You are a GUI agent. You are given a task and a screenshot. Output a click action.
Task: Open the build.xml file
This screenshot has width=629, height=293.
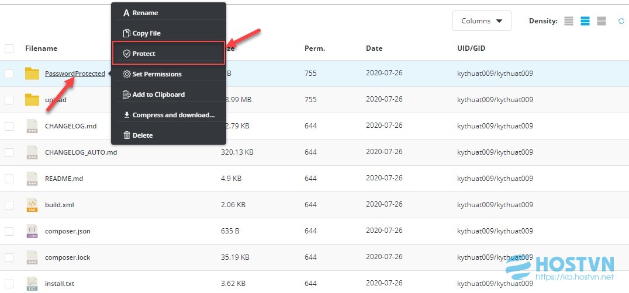pyautogui.click(x=60, y=205)
